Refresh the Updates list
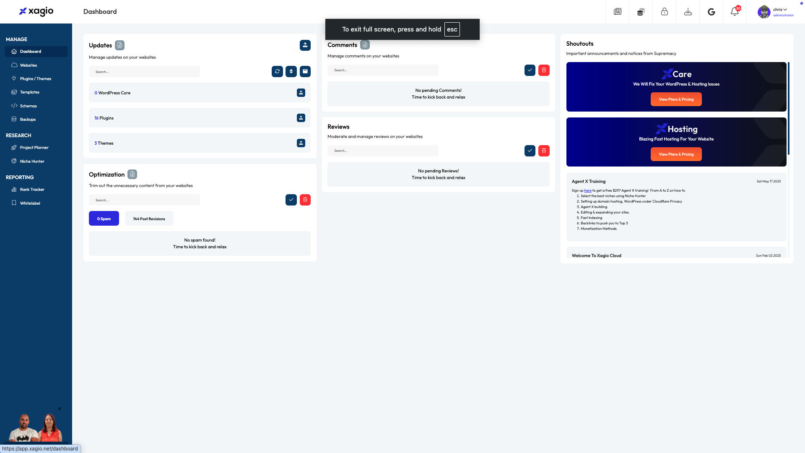This screenshot has width=805, height=453. [x=277, y=71]
